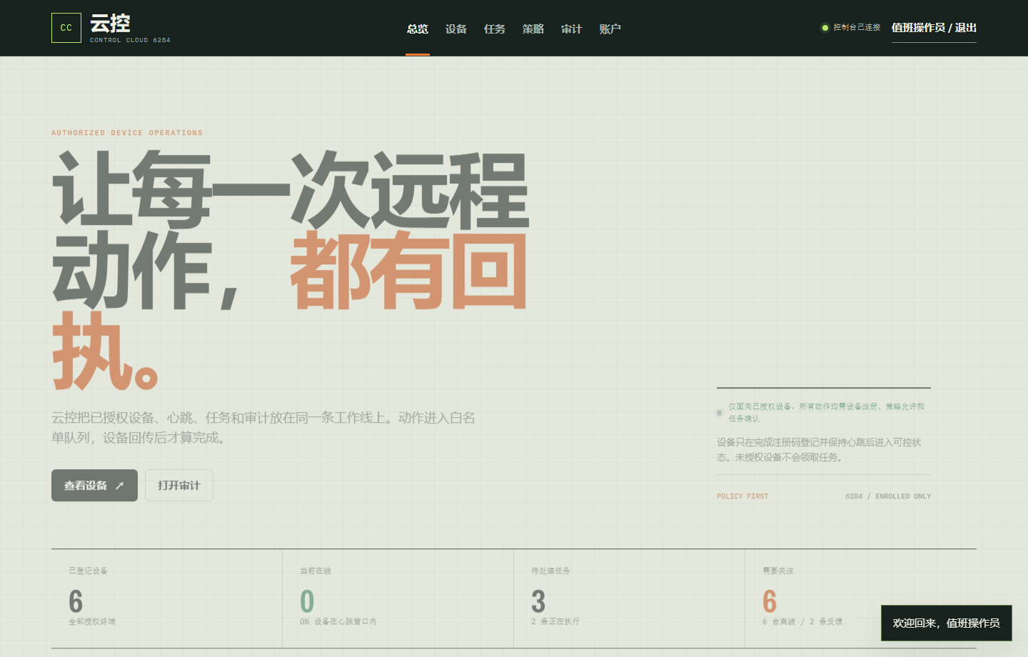The width and height of the screenshot is (1028, 657).
Task: Click the 值班操作员 / 退出 logout link
Action: (x=934, y=28)
